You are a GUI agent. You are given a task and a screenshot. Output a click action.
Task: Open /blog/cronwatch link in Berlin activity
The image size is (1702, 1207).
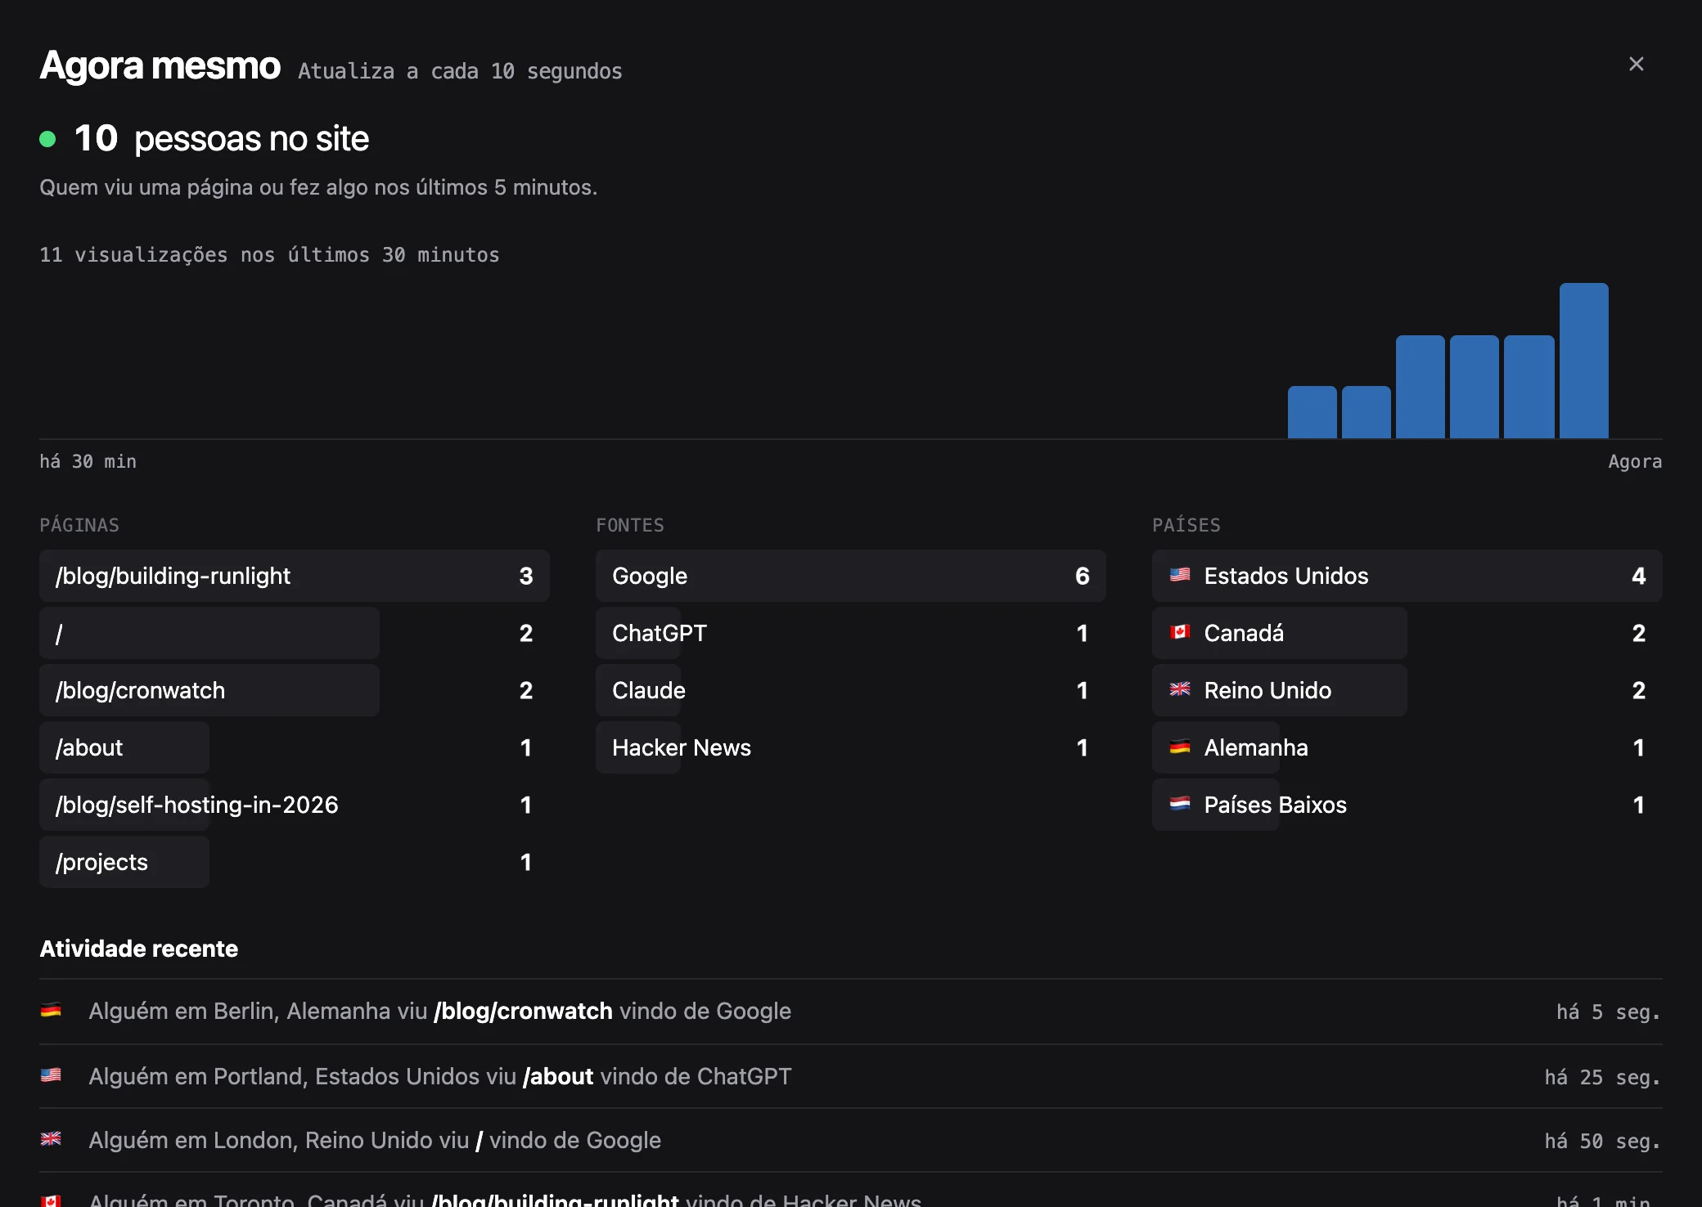tap(523, 1012)
